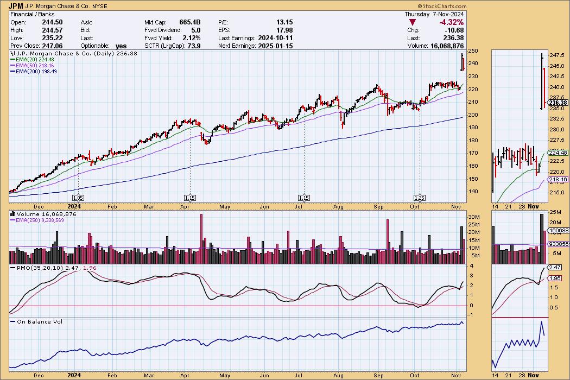Click the 1.25 dividend marker near October
Screen dimensions: 570x380
[x=420, y=198]
